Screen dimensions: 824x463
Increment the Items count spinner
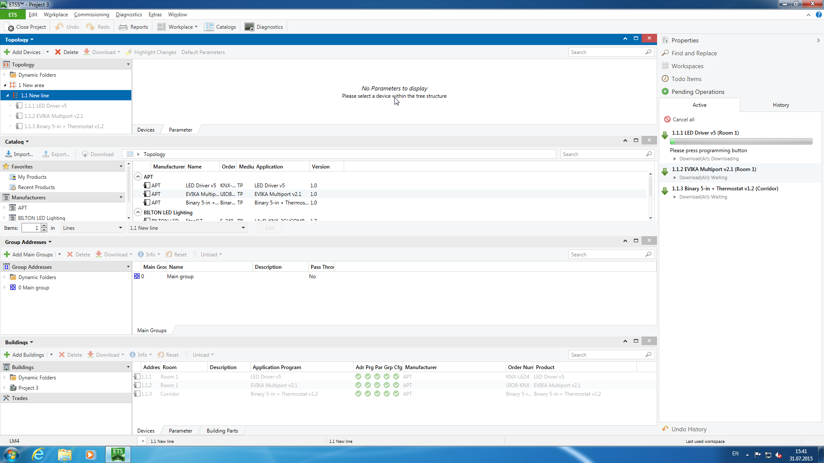[x=44, y=226]
